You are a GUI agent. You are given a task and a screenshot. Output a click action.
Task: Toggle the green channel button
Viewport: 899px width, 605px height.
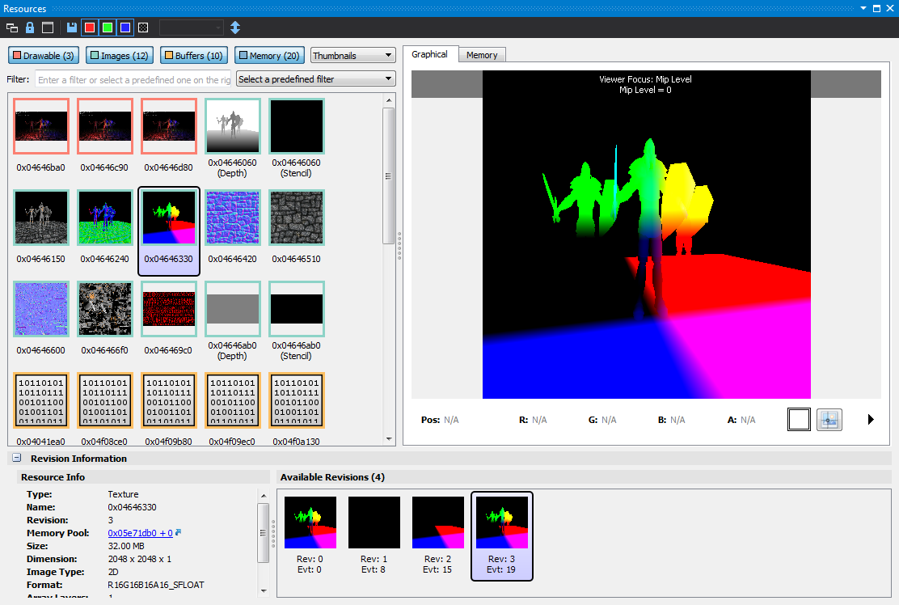108,27
